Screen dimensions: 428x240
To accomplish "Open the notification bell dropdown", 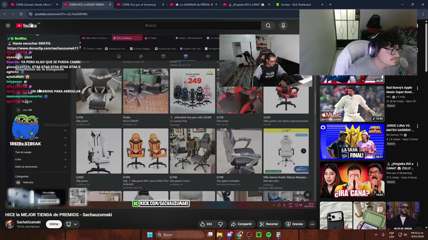I will click(x=72, y=224).
